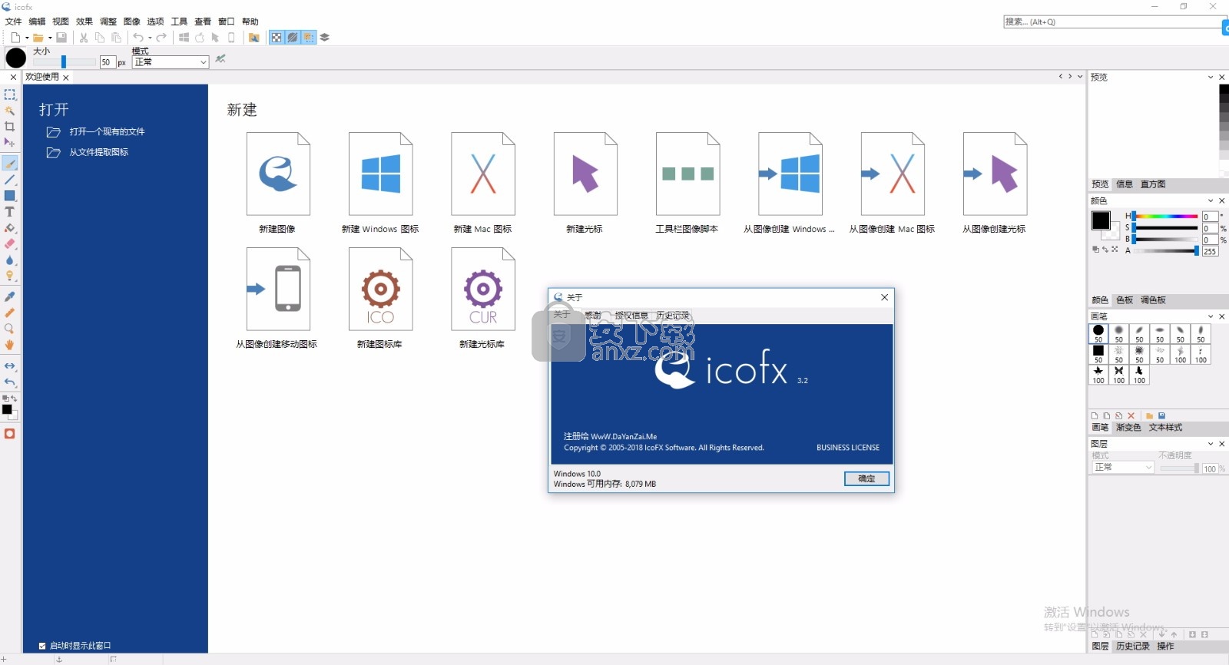Click the search box at top right
This screenshot has height=665, width=1229.
pyautogui.click(x=1112, y=22)
